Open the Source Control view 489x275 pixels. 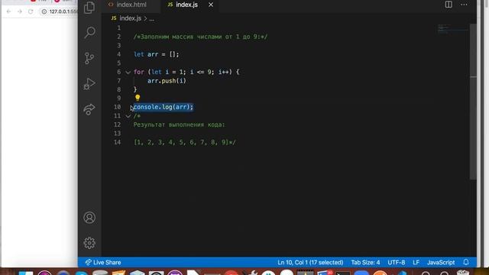89,58
